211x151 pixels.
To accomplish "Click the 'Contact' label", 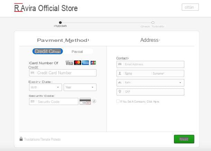I will 122,58.
